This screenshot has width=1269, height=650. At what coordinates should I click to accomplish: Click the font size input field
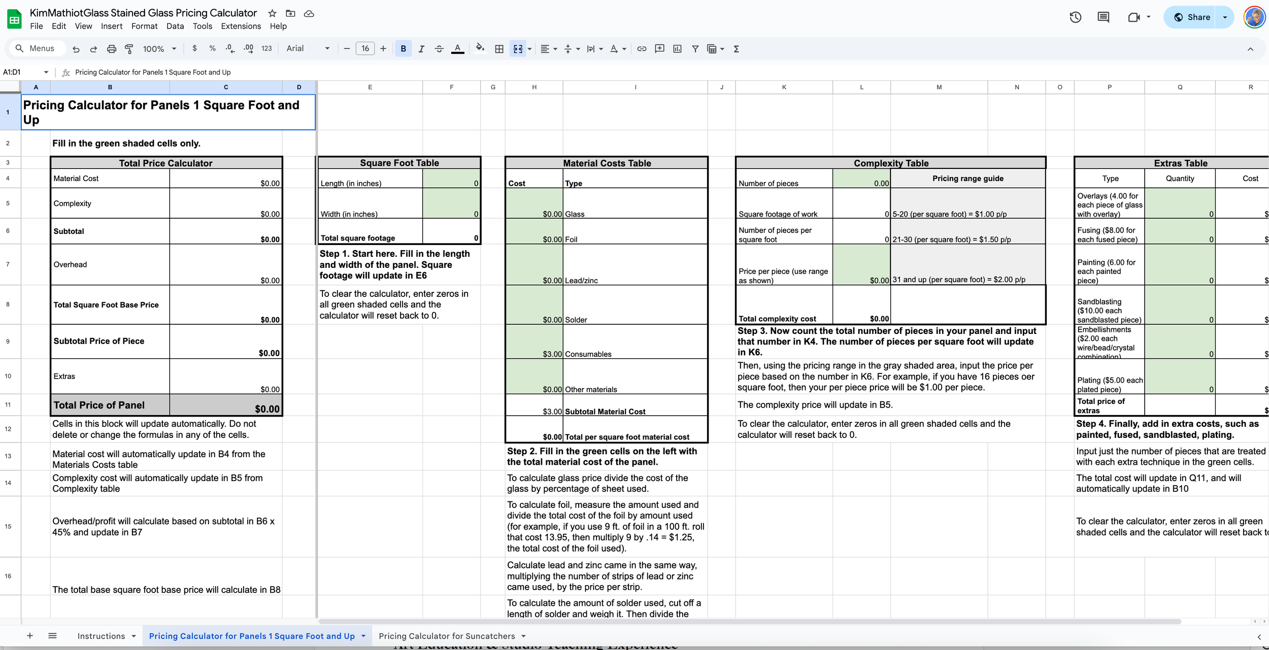pos(365,49)
